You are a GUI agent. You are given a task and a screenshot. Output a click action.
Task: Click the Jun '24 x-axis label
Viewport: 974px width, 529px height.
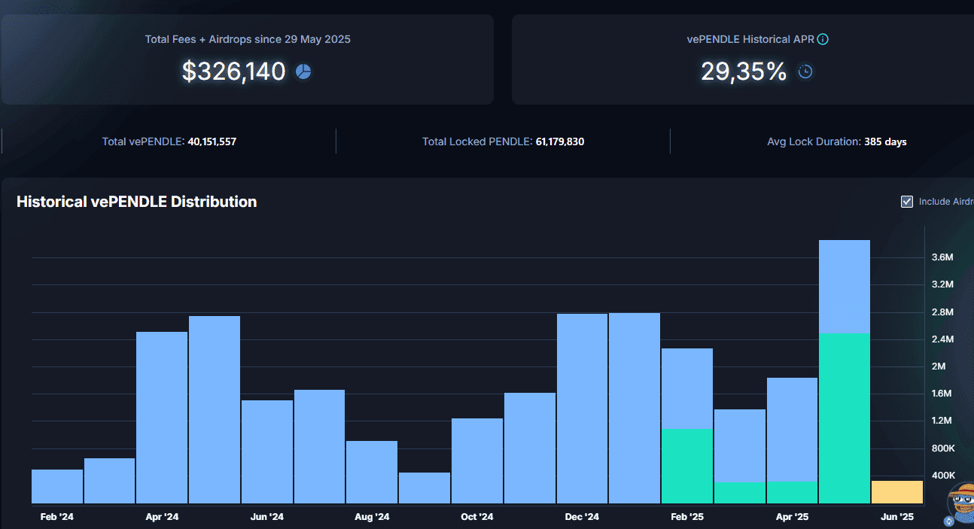267,517
